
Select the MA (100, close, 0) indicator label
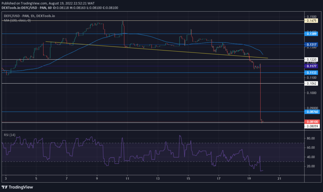[17, 20]
